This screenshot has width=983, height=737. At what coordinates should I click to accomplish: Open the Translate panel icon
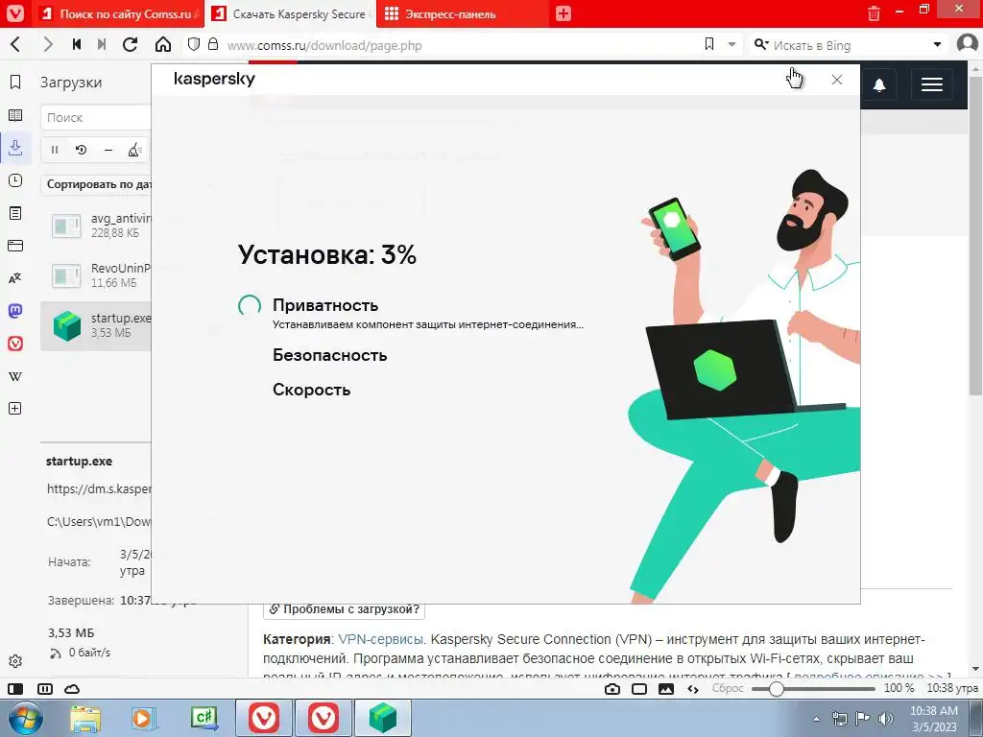15,278
